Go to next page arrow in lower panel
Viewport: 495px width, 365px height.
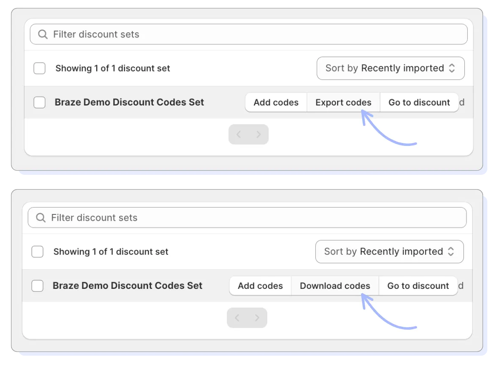pyautogui.click(x=257, y=318)
